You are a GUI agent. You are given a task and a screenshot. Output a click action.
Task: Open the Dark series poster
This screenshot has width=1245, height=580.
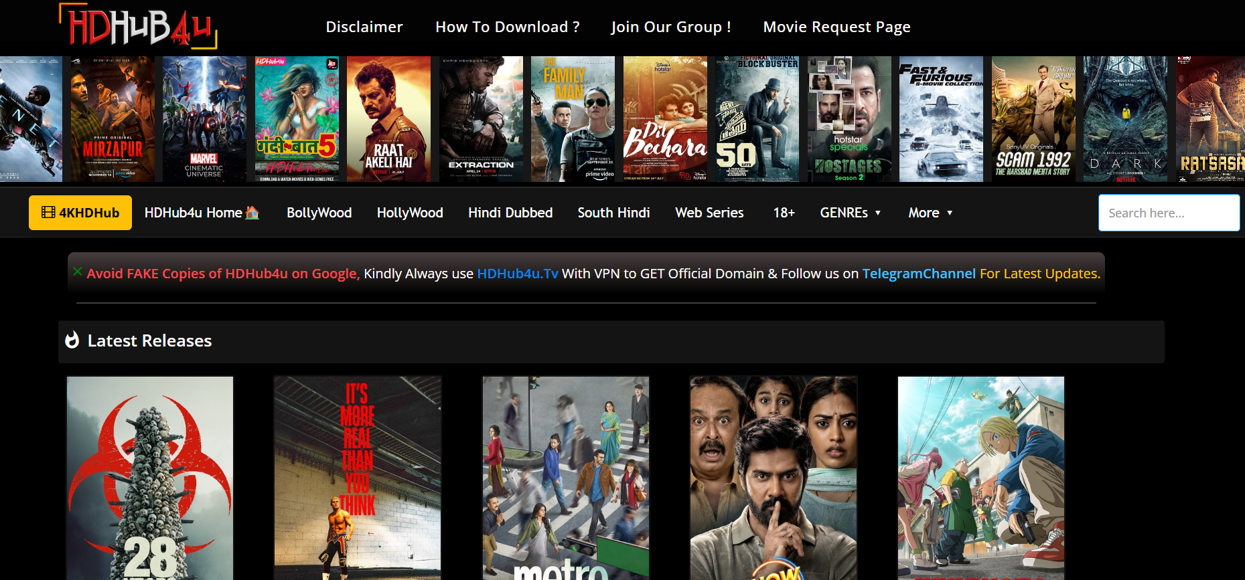1125,119
